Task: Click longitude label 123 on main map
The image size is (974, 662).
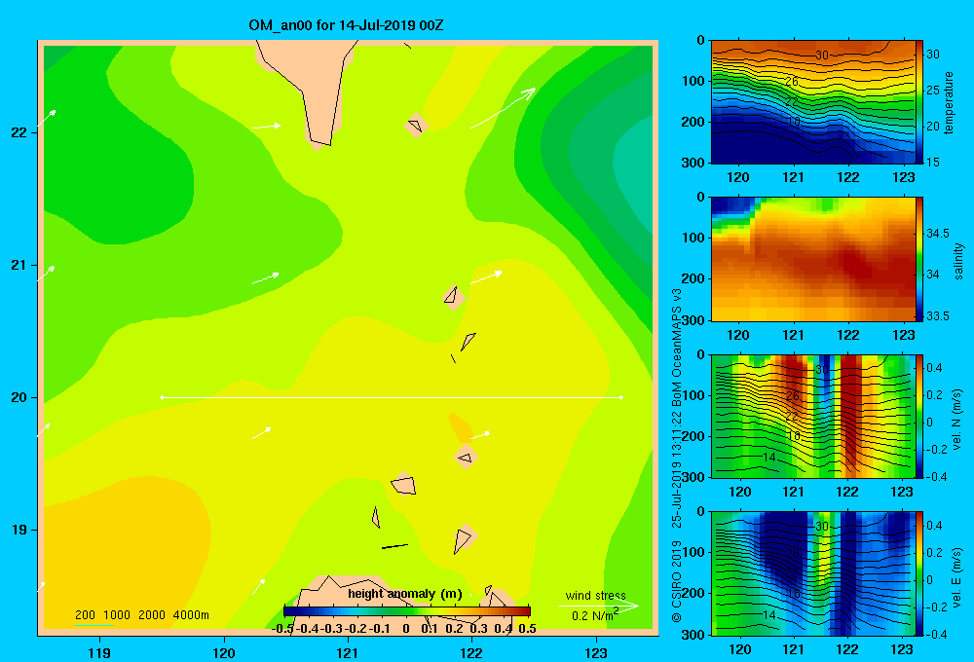Action: pyautogui.click(x=596, y=652)
